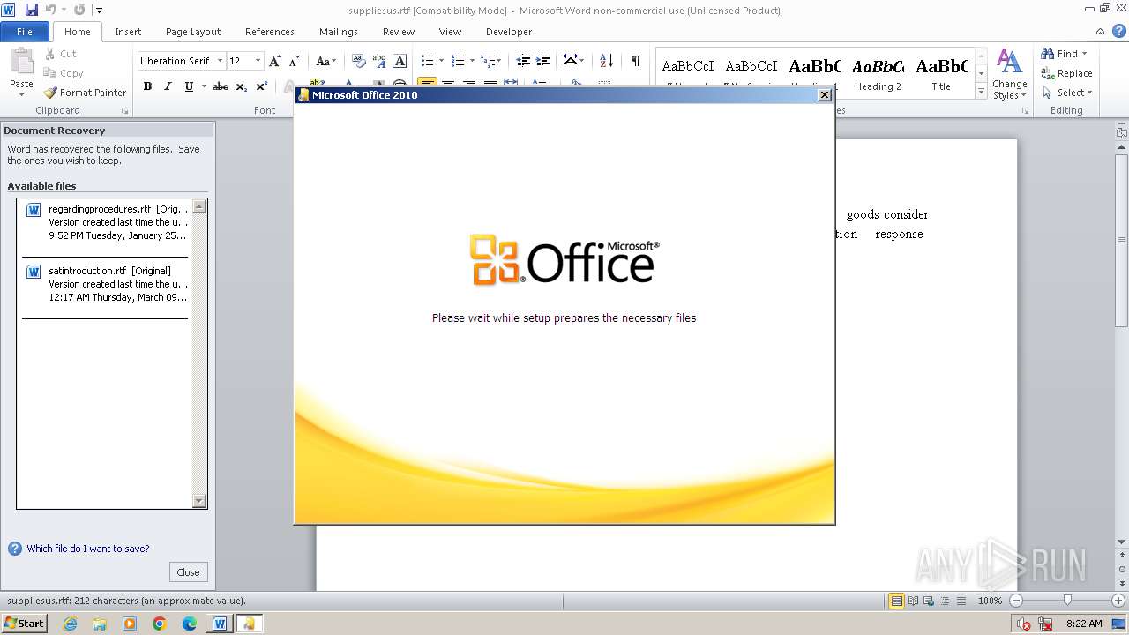Open the Windows Start menu
The image size is (1129, 635).
click(x=24, y=624)
